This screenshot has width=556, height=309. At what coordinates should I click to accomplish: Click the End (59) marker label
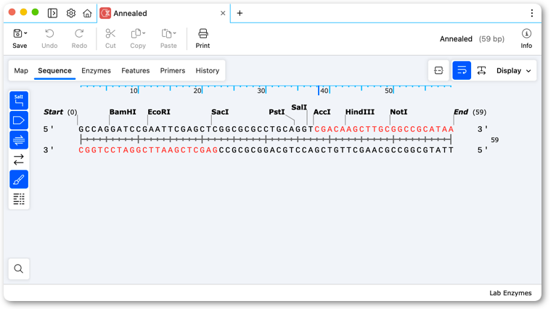[x=470, y=112]
